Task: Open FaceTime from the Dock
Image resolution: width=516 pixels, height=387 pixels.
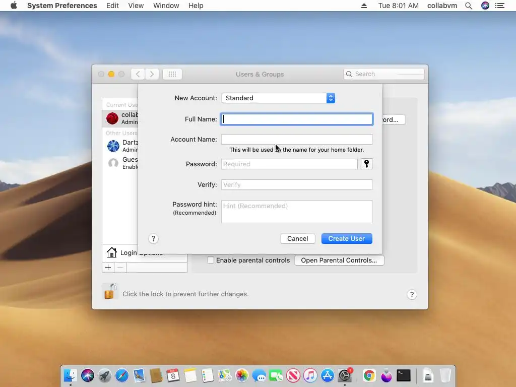Action: pos(276,375)
